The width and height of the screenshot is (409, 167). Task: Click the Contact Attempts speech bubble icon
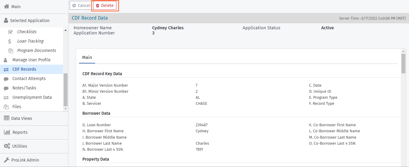tap(6, 79)
